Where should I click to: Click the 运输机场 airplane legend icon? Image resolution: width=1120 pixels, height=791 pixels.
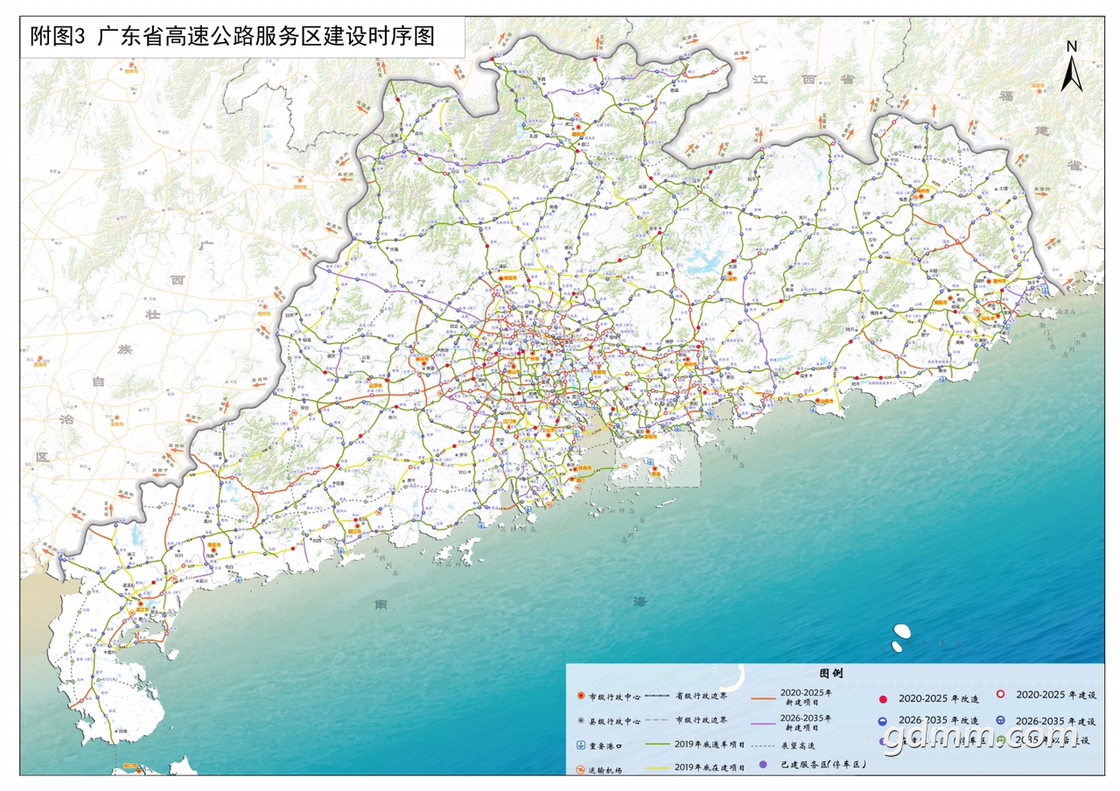coord(580,769)
